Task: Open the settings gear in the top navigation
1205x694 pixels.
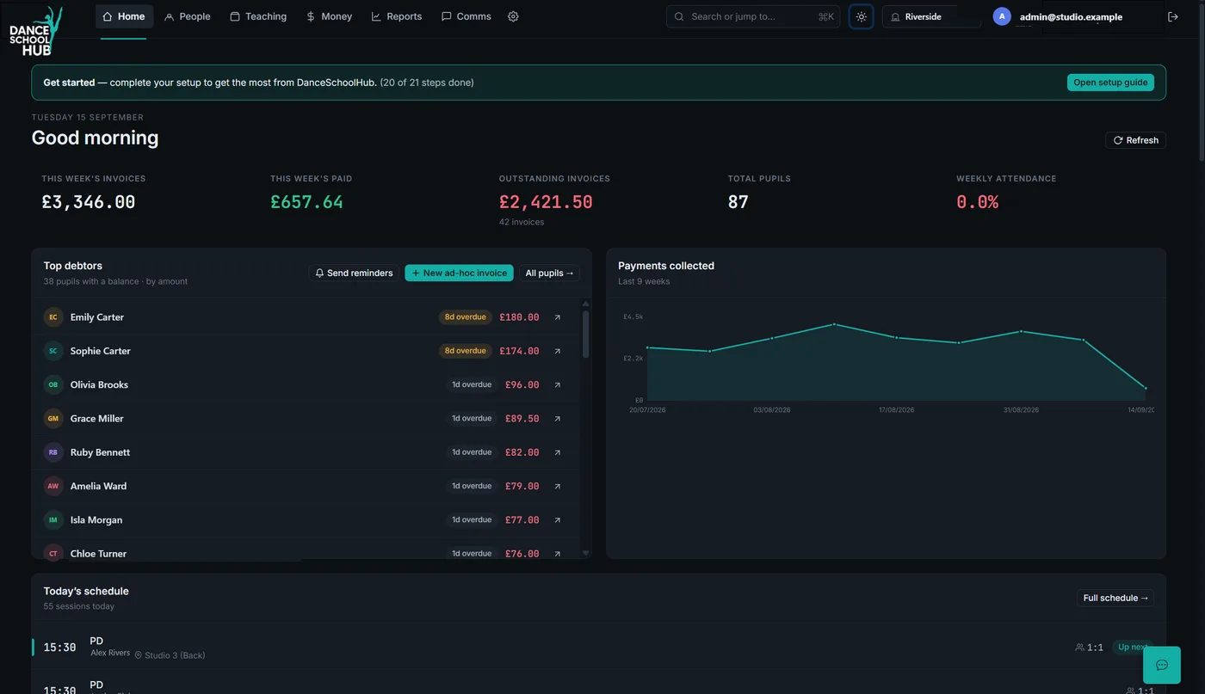Action: 513,16
